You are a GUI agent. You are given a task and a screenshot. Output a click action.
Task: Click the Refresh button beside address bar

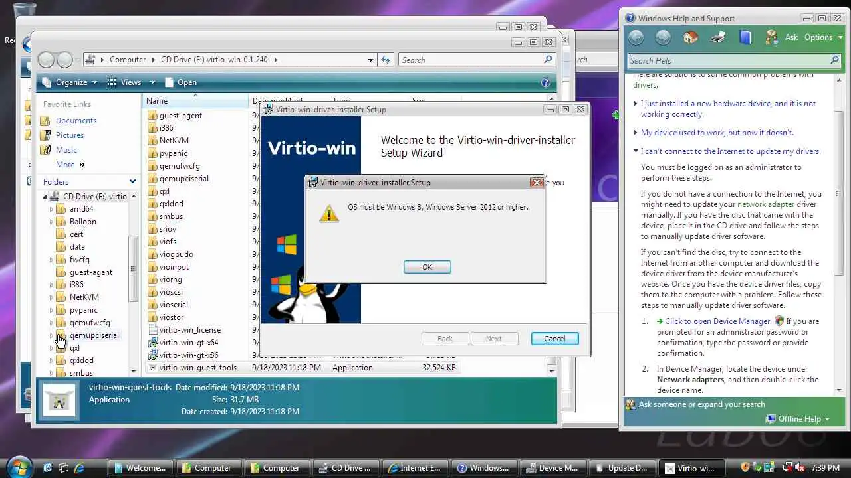(x=386, y=60)
